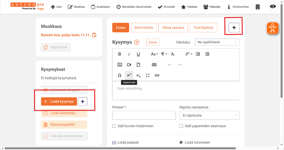
Task: Open the font size dropdown
Action: [x=154, y=54]
